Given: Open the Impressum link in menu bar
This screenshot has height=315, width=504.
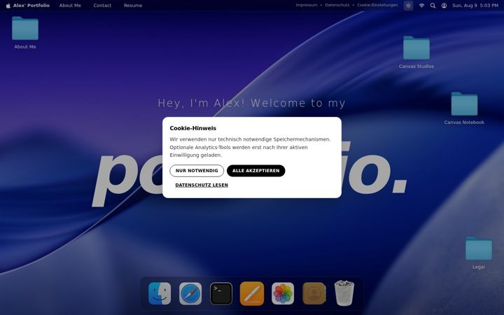Looking at the screenshot, I should tap(307, 5).
